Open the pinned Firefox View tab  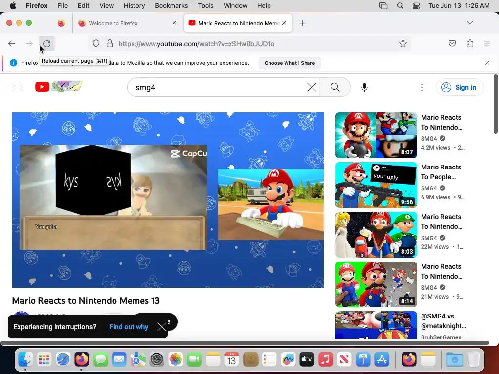(61, 23)
